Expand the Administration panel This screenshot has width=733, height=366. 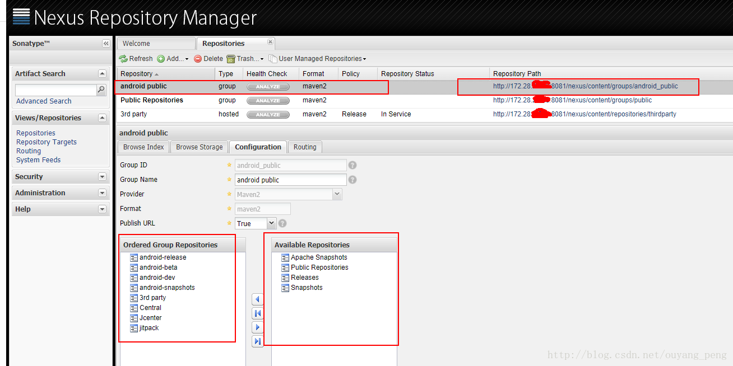(102, 193)
